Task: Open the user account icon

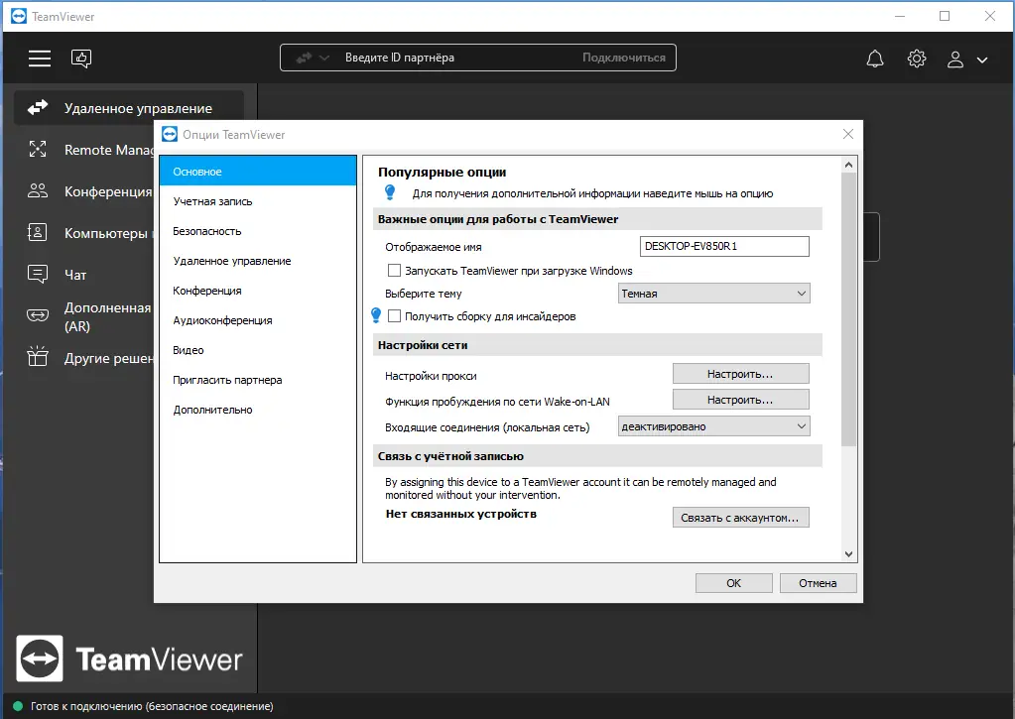Action: (953, 59)
